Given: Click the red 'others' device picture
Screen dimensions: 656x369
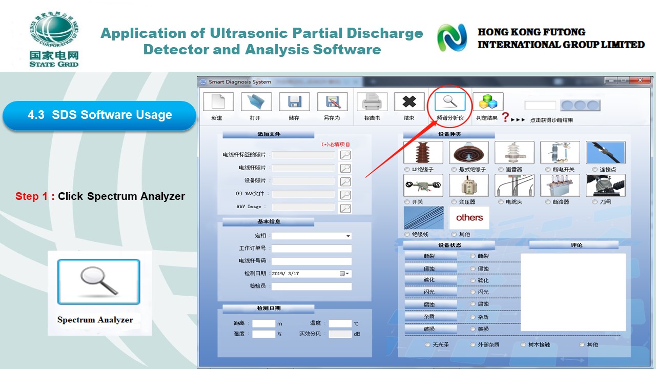Looking at the screenshot, I should [469, 218].
